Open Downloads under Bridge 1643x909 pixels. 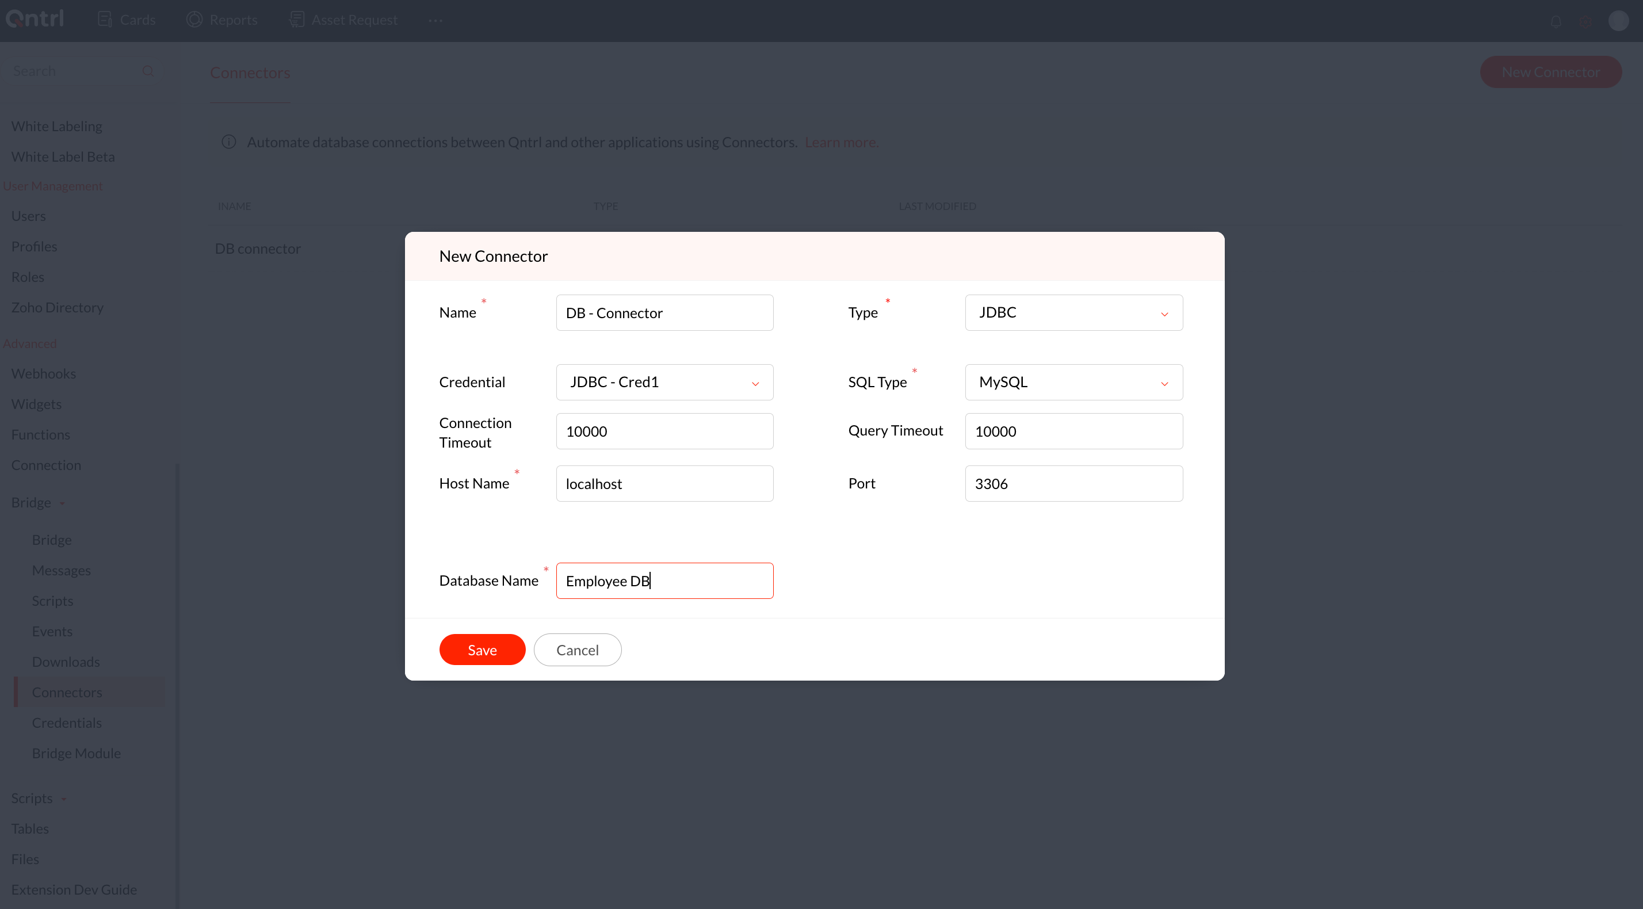(x=66, y=662)
